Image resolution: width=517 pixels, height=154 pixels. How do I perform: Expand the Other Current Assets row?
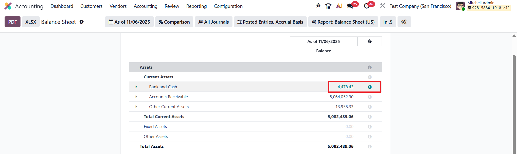136,107
